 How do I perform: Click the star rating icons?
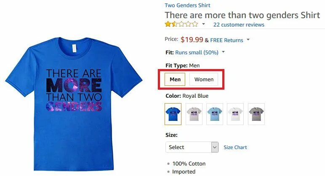(x=181, y=24)
